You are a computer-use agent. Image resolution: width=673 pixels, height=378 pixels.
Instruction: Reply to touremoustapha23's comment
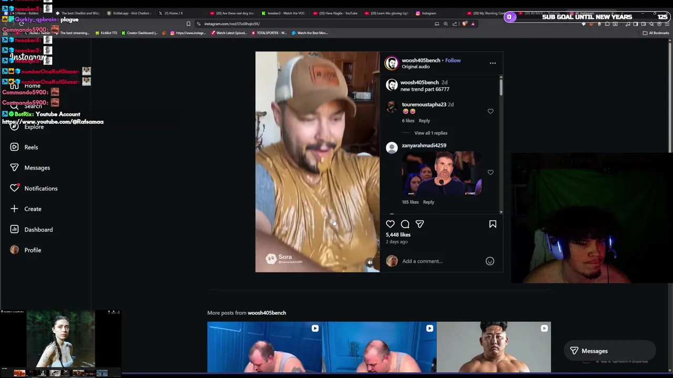(424, 121)
